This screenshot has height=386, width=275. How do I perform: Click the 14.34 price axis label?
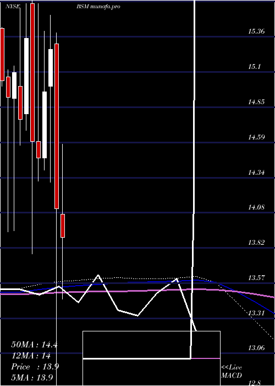click(x=256, y=172)
